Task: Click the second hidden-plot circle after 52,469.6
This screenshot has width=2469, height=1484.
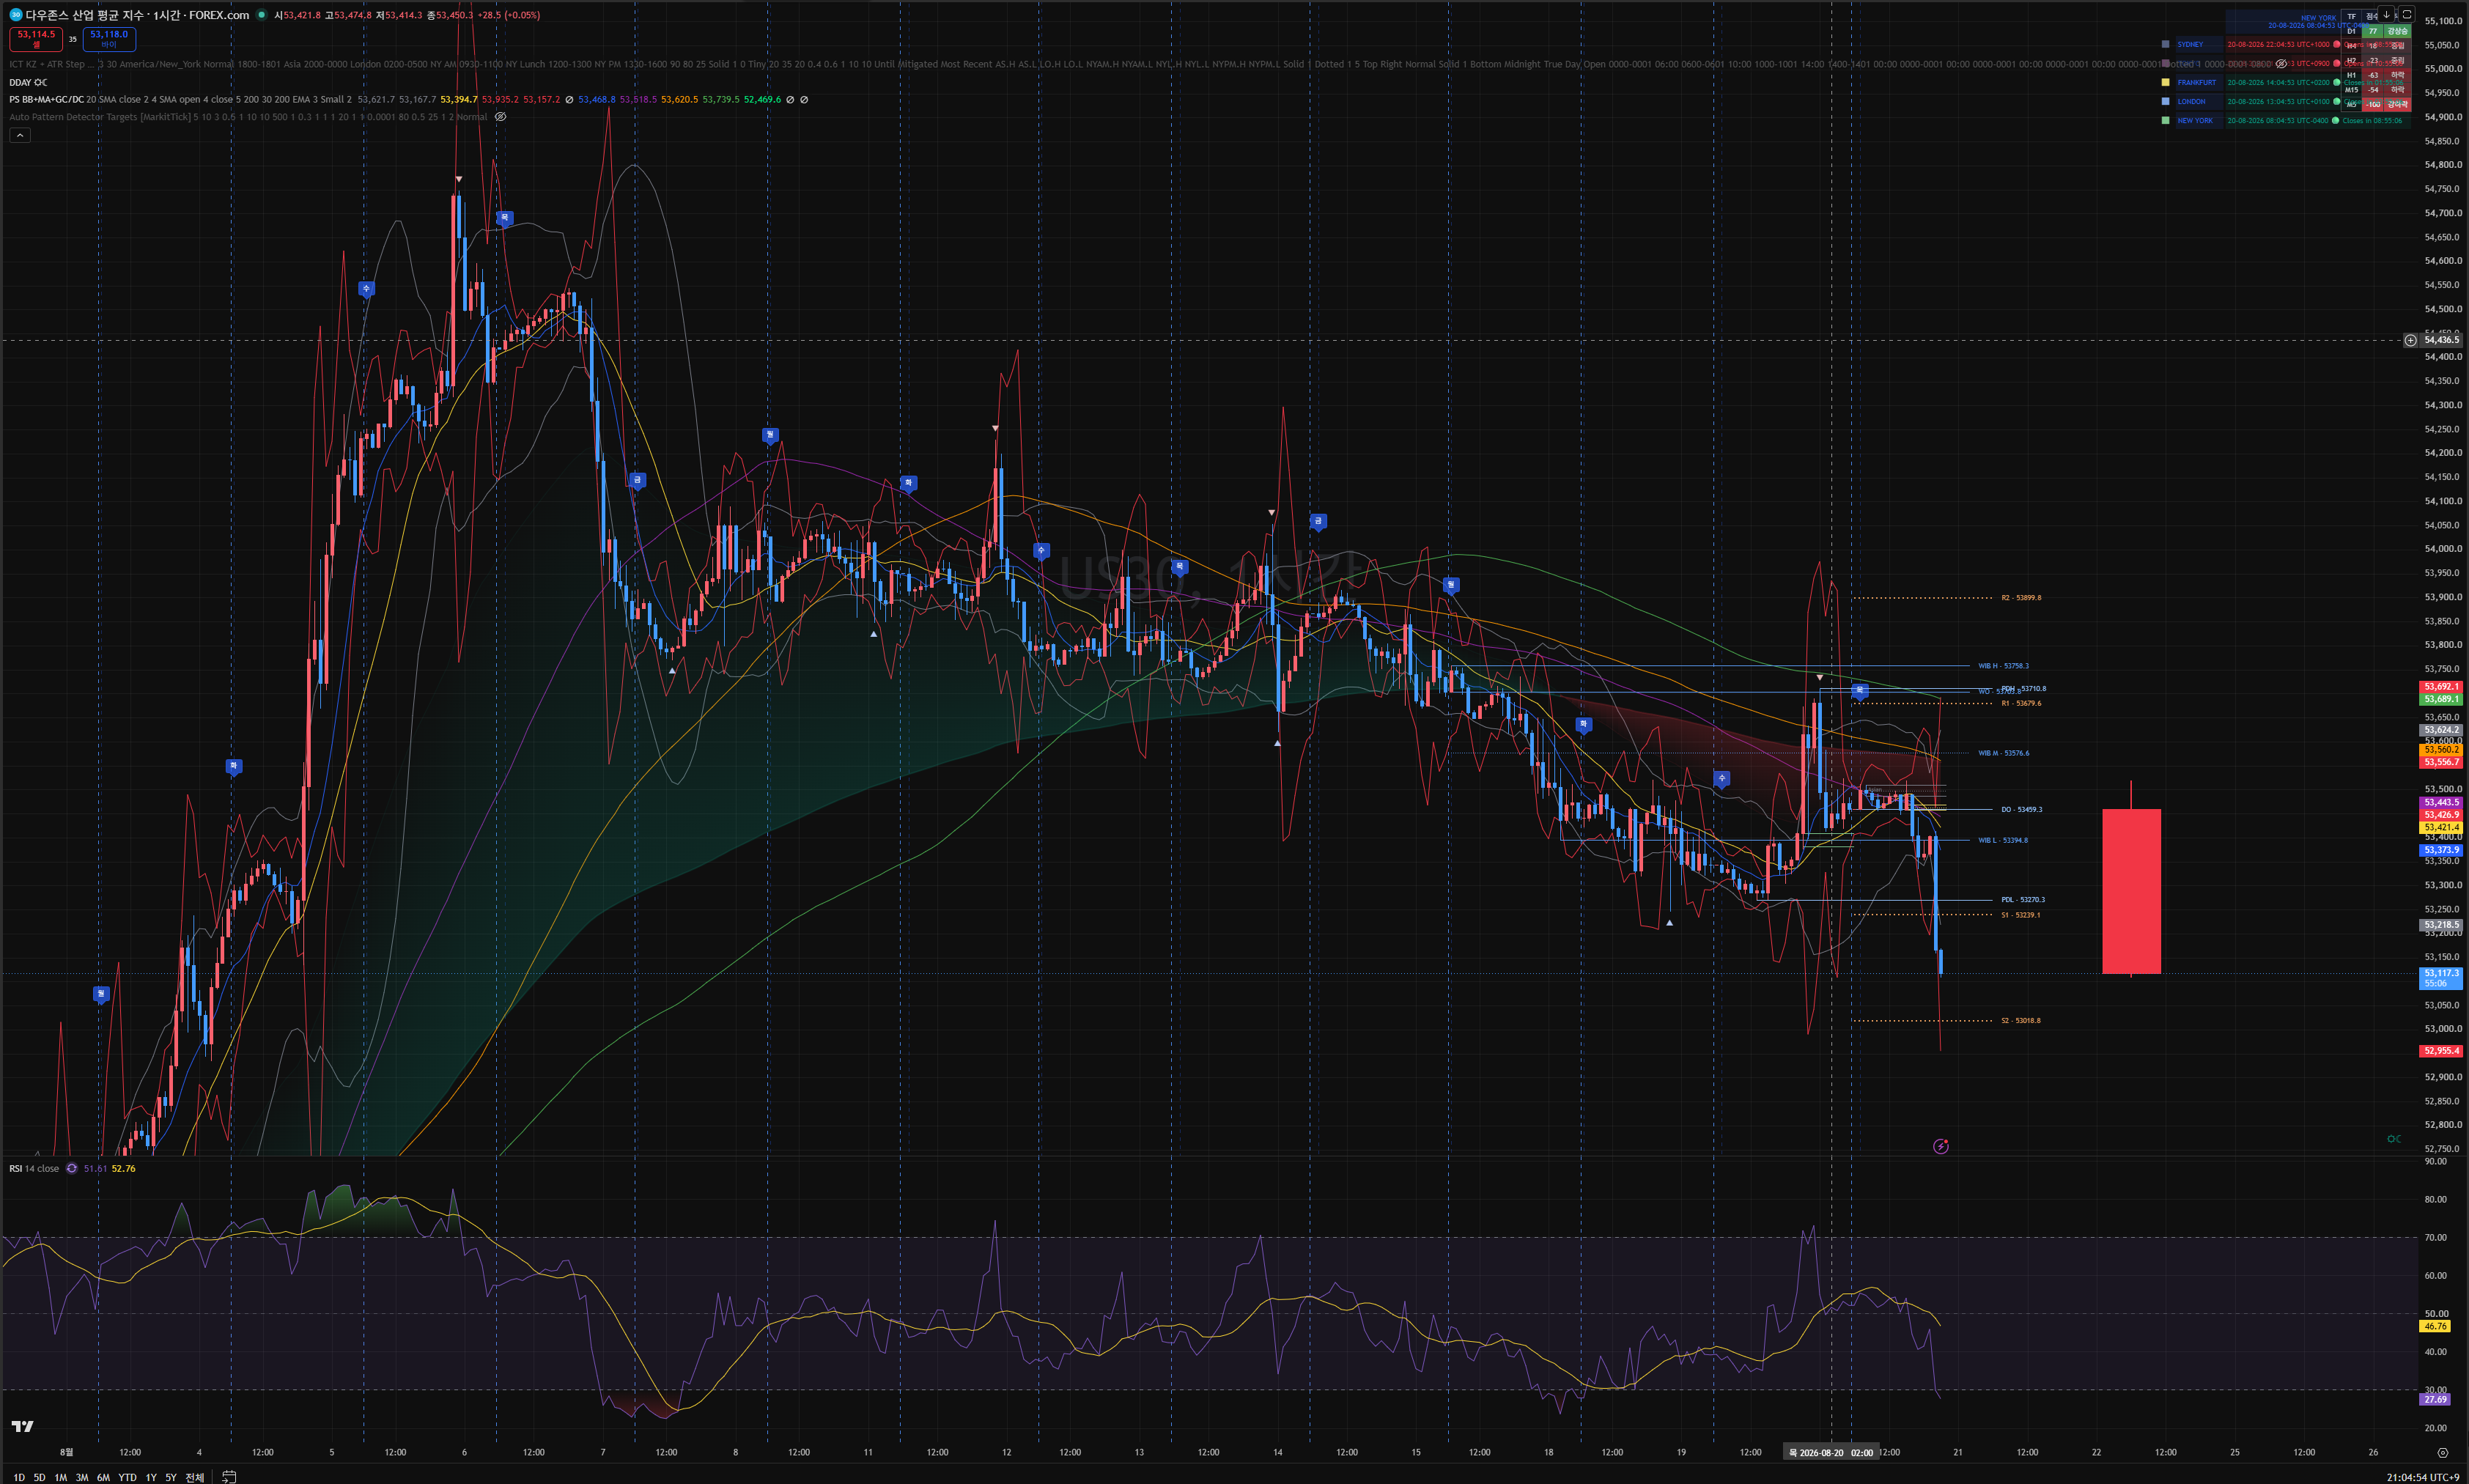Action: [790, 100]
